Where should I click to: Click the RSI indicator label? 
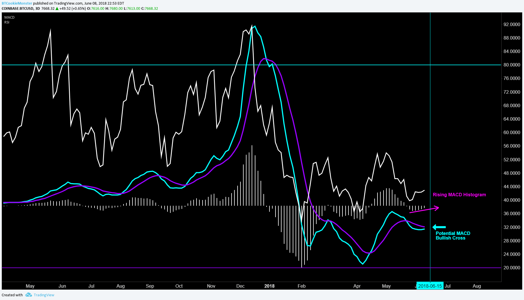[7, 22]
